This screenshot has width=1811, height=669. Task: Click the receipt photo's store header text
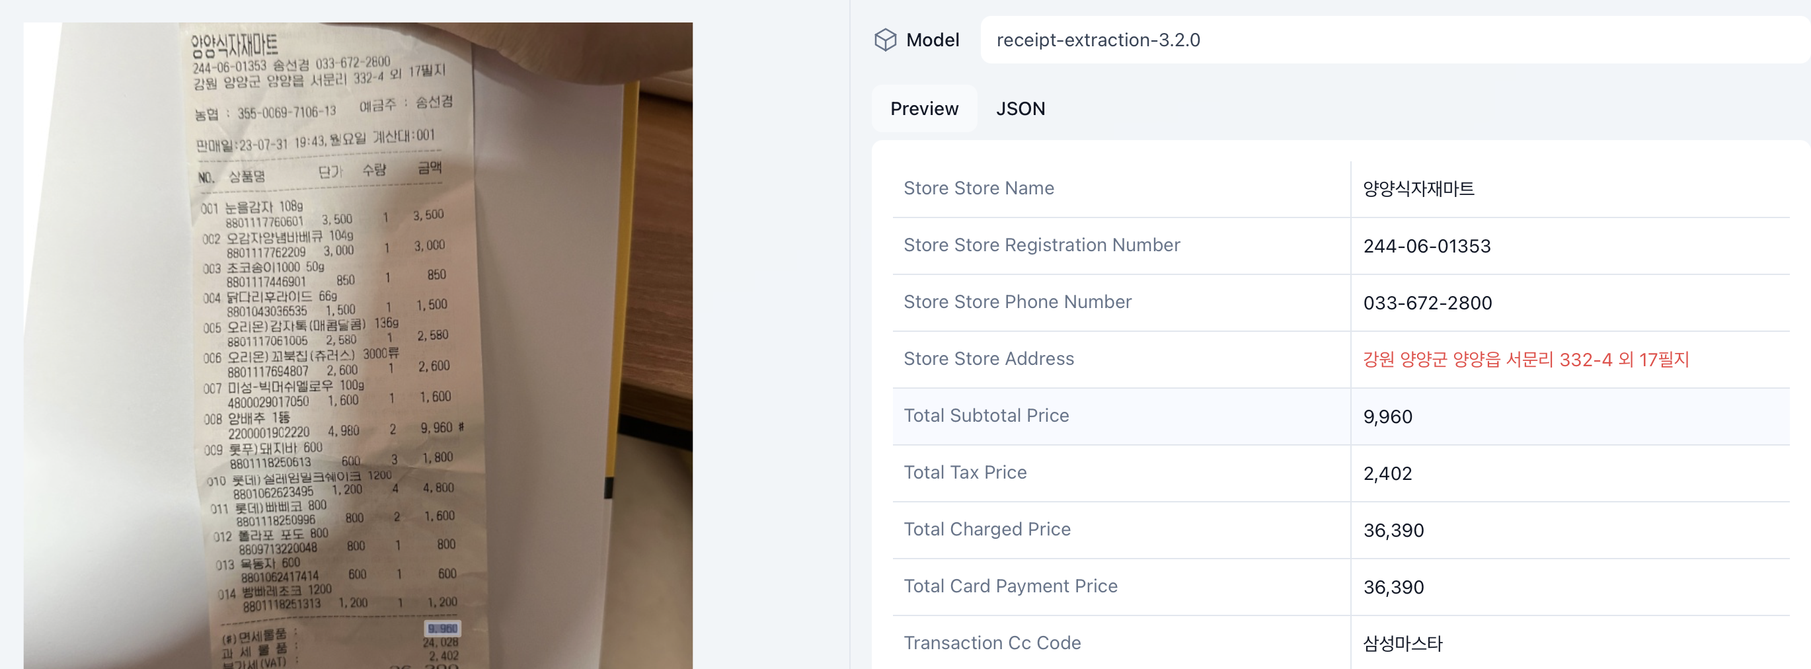235,46
